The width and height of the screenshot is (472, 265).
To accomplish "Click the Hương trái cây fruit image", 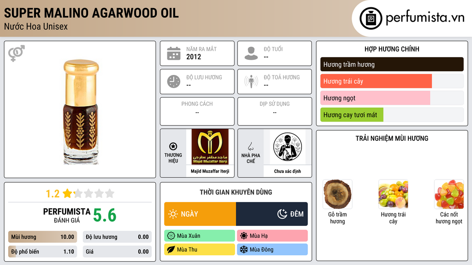I will tap(393, 194).
